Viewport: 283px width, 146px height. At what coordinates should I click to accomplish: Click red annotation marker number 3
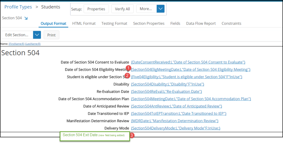pyautogui.click(x=132, y=135)
